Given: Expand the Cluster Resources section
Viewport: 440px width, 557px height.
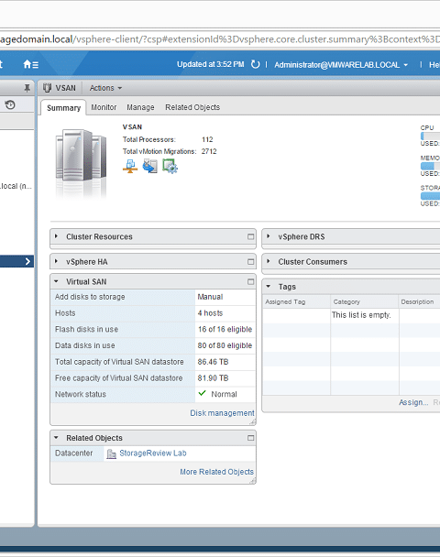Looking at the screenshot, I should tap(56, 236).
